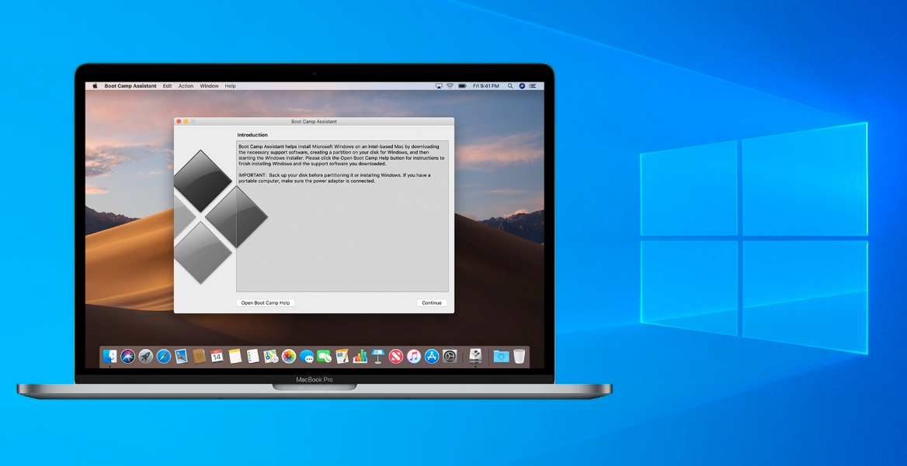Click Boot Camp Assistant drive icon in Dock
This screenshot has height=466, width=907.
[x=475, y=356]
